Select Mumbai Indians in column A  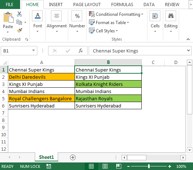(41, 91)
